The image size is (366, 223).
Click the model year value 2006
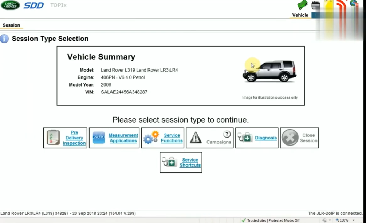106,85
